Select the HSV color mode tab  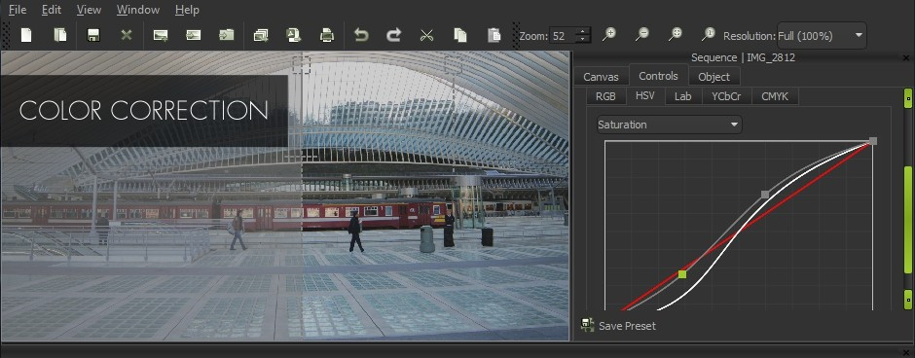[644, 96]
